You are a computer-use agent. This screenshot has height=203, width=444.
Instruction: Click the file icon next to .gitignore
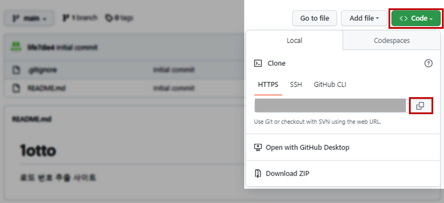(x=16, y=70)
